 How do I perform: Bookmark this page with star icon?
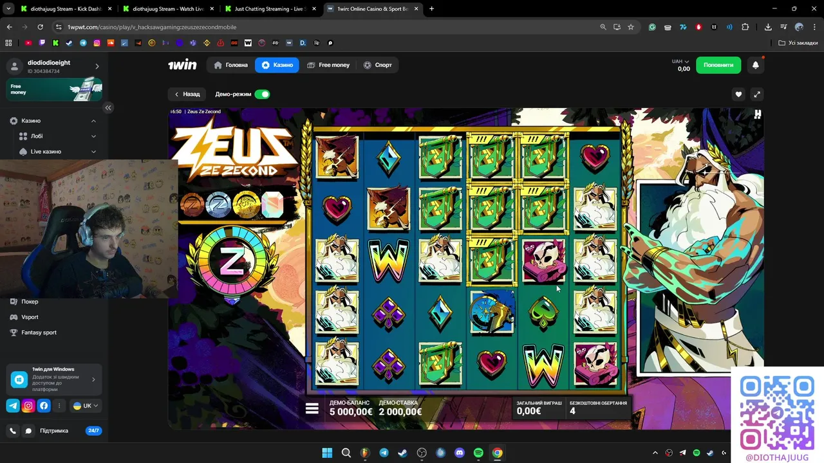(631, 27)
